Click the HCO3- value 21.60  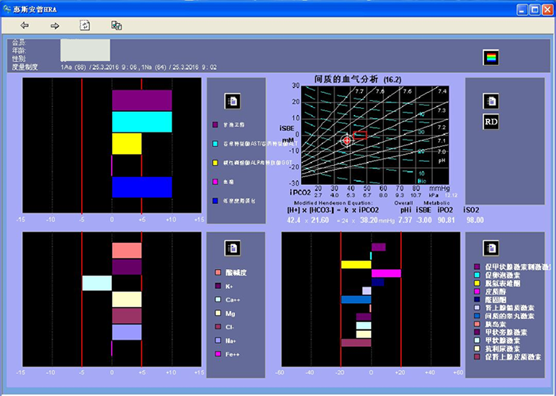(x=320, y=221)
